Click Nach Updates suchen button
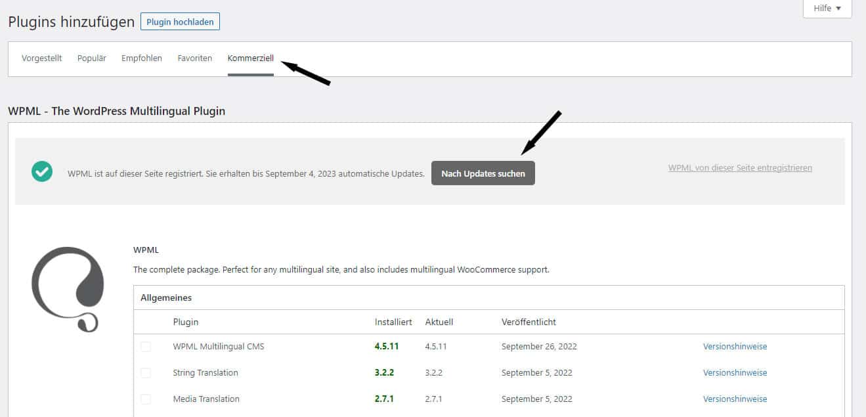 pyautogui.click(x=483, y=173)
